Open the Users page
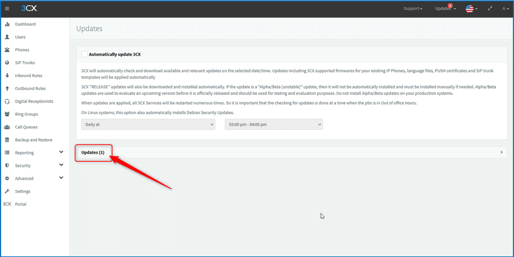This screenshot has height=257, width=514. pos(20,37)
